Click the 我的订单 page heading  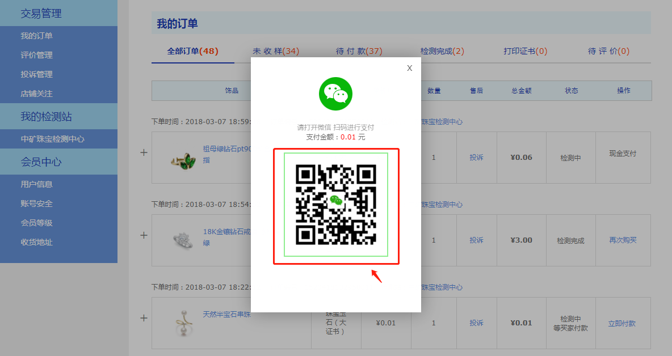click(x=177, y=24)
